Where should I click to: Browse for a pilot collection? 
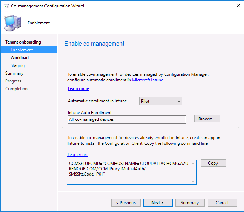click(x=207, y=119)
